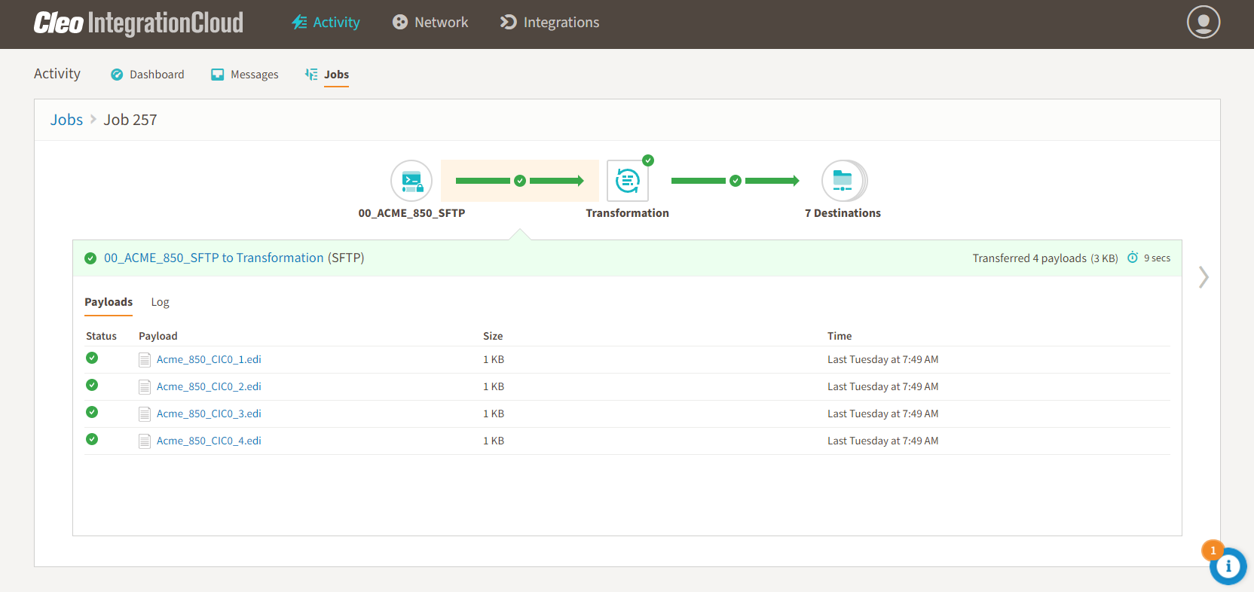Viewport: 1254px width, 592px height.
Task: Expand next step with right chevron
Action: (x=1204, y=277)
